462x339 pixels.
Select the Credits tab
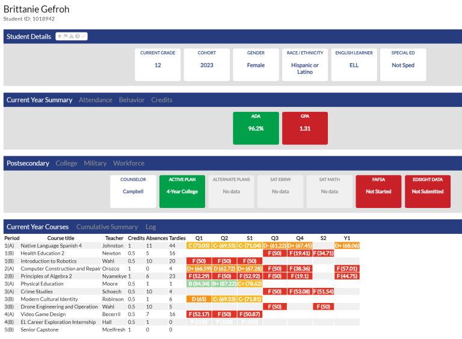162,100
